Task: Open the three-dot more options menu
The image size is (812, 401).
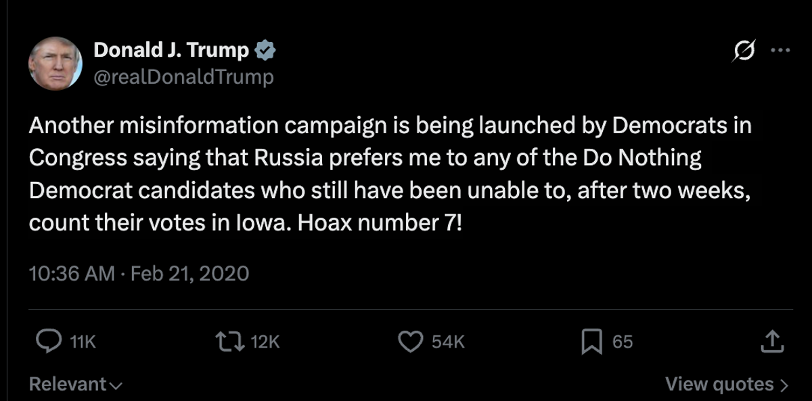Action: click(x=780, y=50)
